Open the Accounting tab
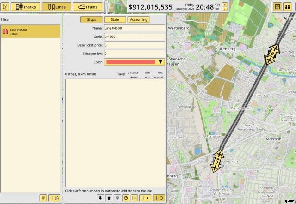 pyautogui.click(x=138, y=19)
